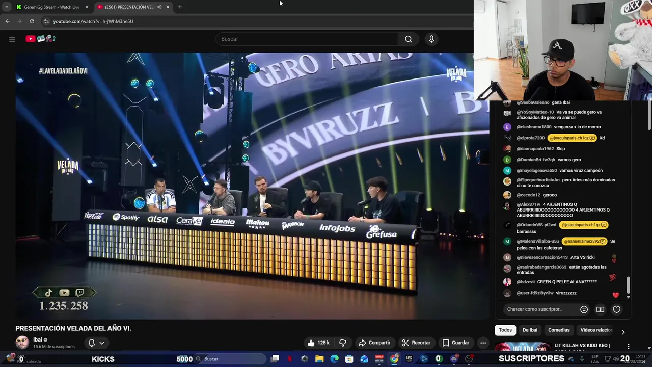Close the PRESENTACIÓN VELADA tab
652x367 pixels.
click(168, 7)
